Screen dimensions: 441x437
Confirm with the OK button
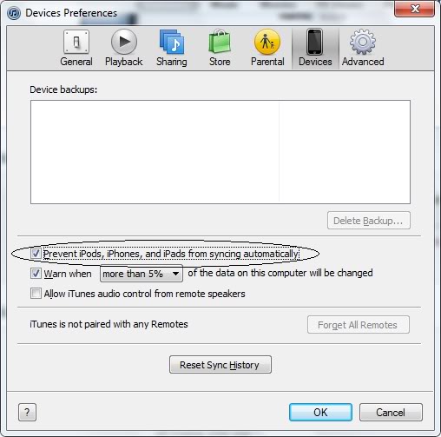[x=320, y=412]
